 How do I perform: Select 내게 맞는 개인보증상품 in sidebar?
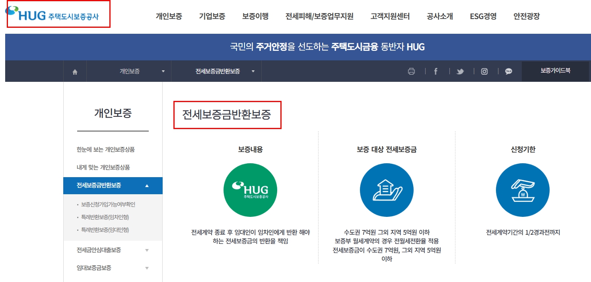click(103, 168)
